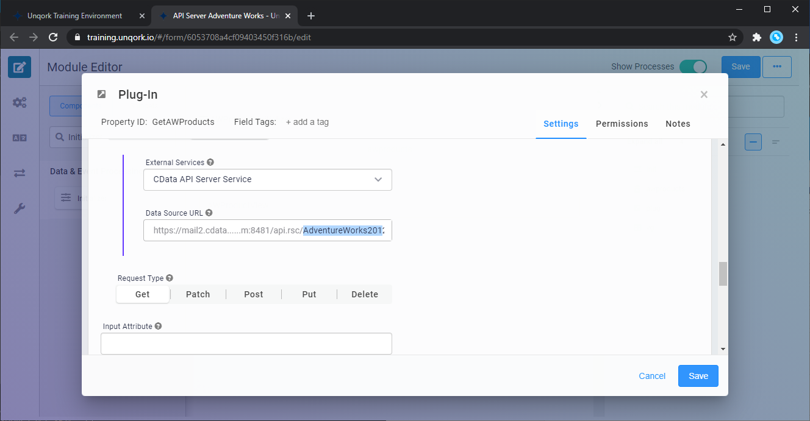Open the gears settings icon in sidebar

(x=20, y=102)
